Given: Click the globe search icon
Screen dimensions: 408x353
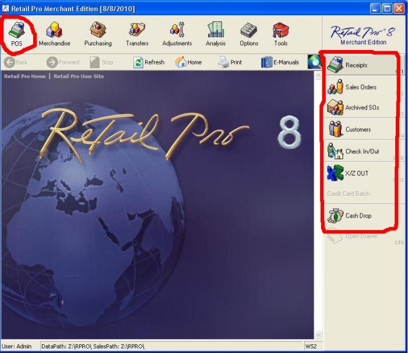Looking at the screenshot, I should (x=314, y=62).
